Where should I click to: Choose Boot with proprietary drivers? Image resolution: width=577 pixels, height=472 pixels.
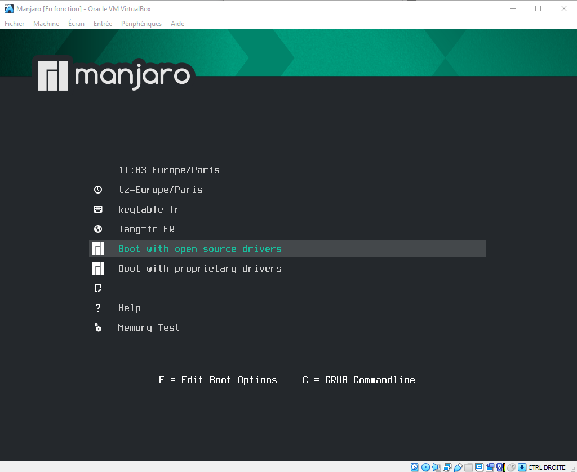point(200,268)
